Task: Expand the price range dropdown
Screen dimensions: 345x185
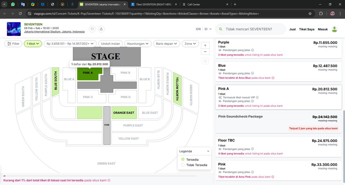Action: (x=70, y=44)
